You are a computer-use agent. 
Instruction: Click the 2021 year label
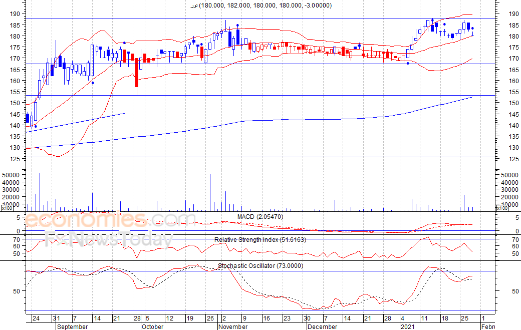(x=408, y=326)
